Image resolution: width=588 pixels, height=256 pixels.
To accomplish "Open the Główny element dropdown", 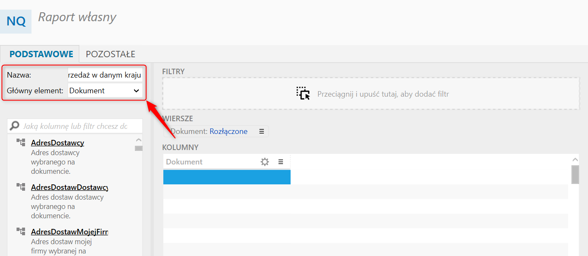I will coord(105,90).
